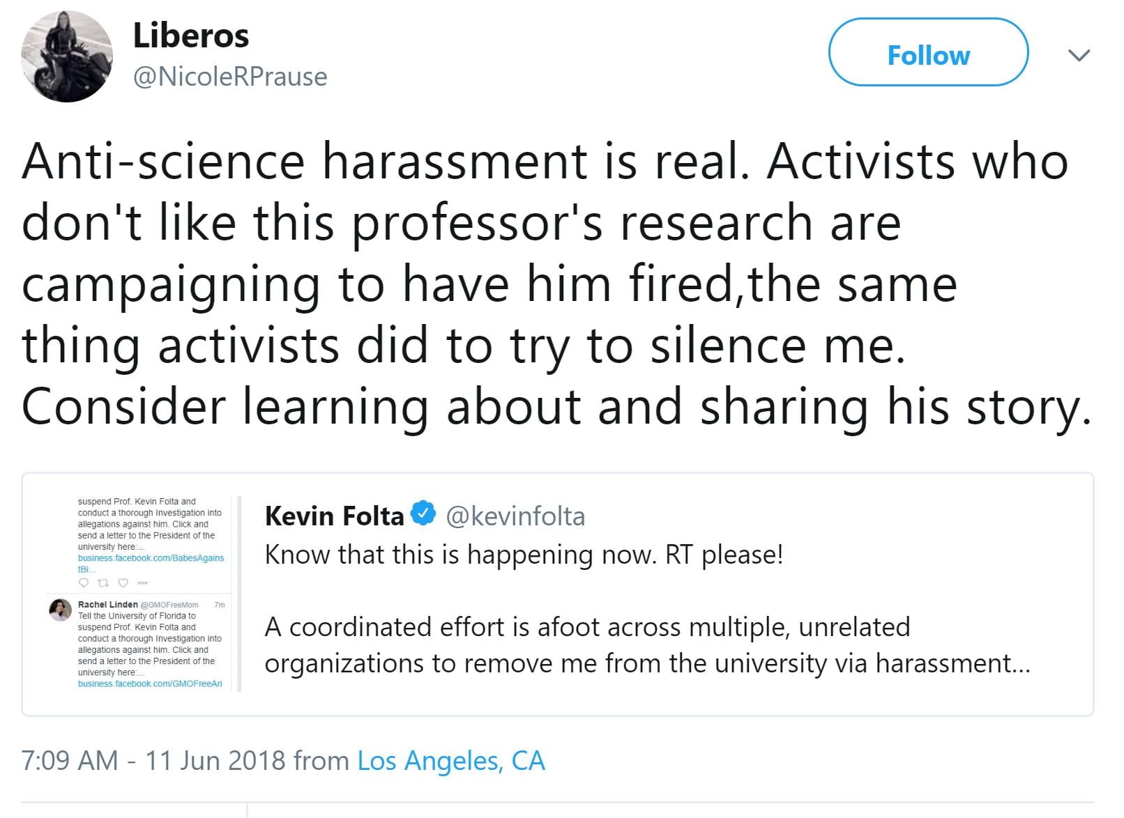Click reply icon in embedded screenshot
This screenshot has height=818, width=1124.
coord(84,582)
